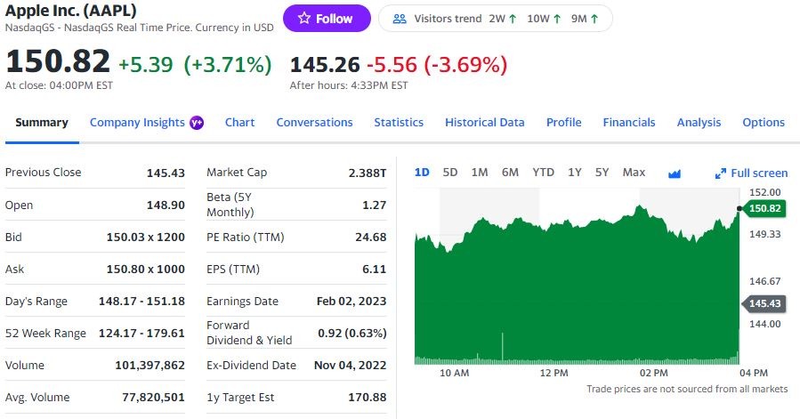800x419 pixels.
Task: Choose the 1M chart range
Action: (x=480, y=173)
